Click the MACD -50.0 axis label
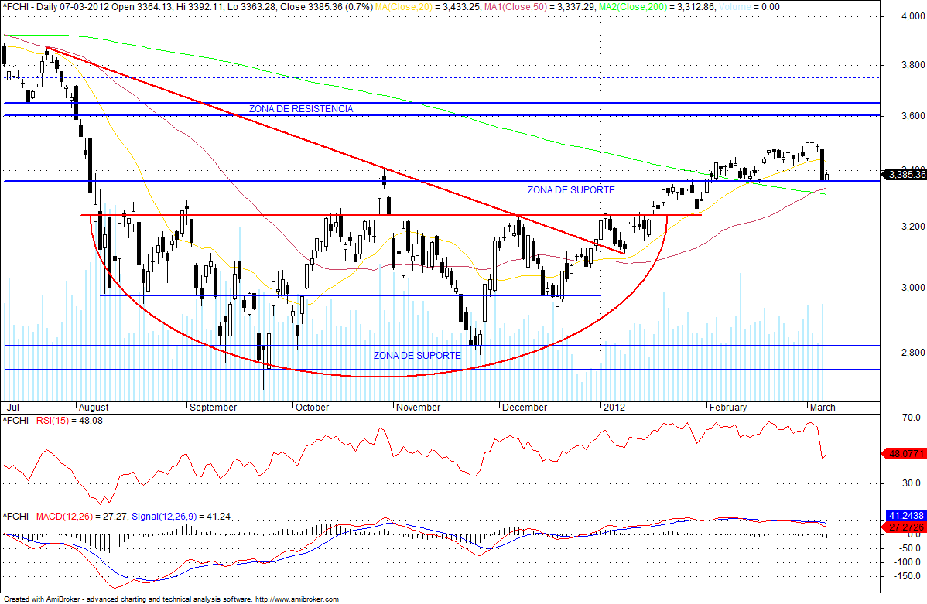The width and height of the screenshot is (927, 604). (909, 548)
